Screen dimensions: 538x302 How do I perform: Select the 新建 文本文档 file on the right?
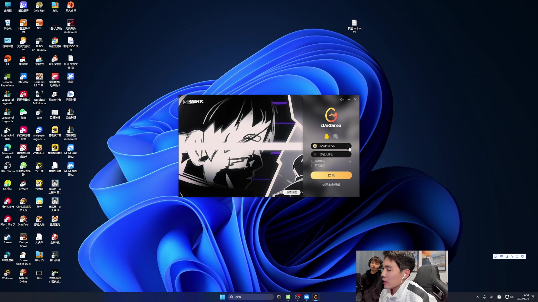coord(354,26)
